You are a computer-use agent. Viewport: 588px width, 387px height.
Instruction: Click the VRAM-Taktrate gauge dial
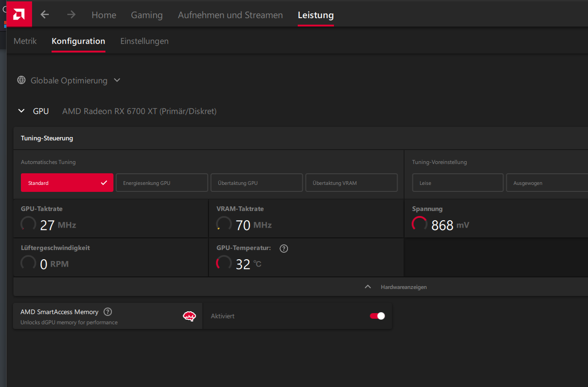coord(224,224)
